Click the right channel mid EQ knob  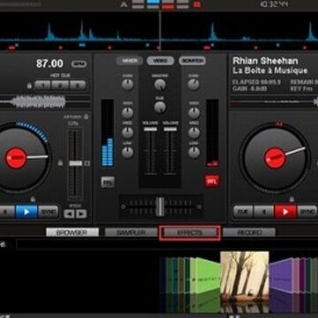(x=193, y=132)
